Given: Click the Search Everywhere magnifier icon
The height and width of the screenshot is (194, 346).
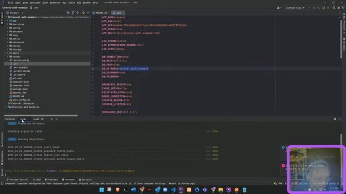Looking at the screenshot, I should pos(334,8).
